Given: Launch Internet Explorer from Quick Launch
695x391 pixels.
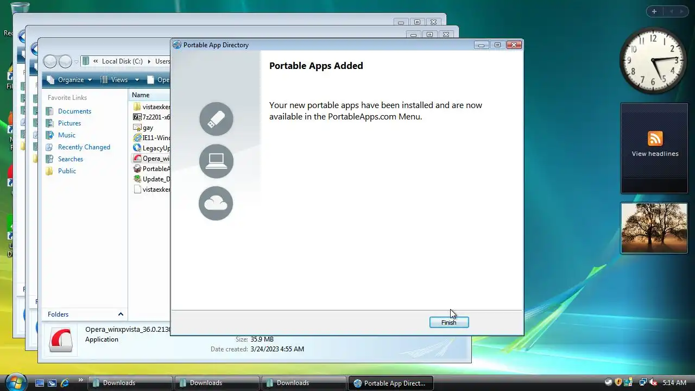Looking at the screenshot, I should [x=65, y=383].
